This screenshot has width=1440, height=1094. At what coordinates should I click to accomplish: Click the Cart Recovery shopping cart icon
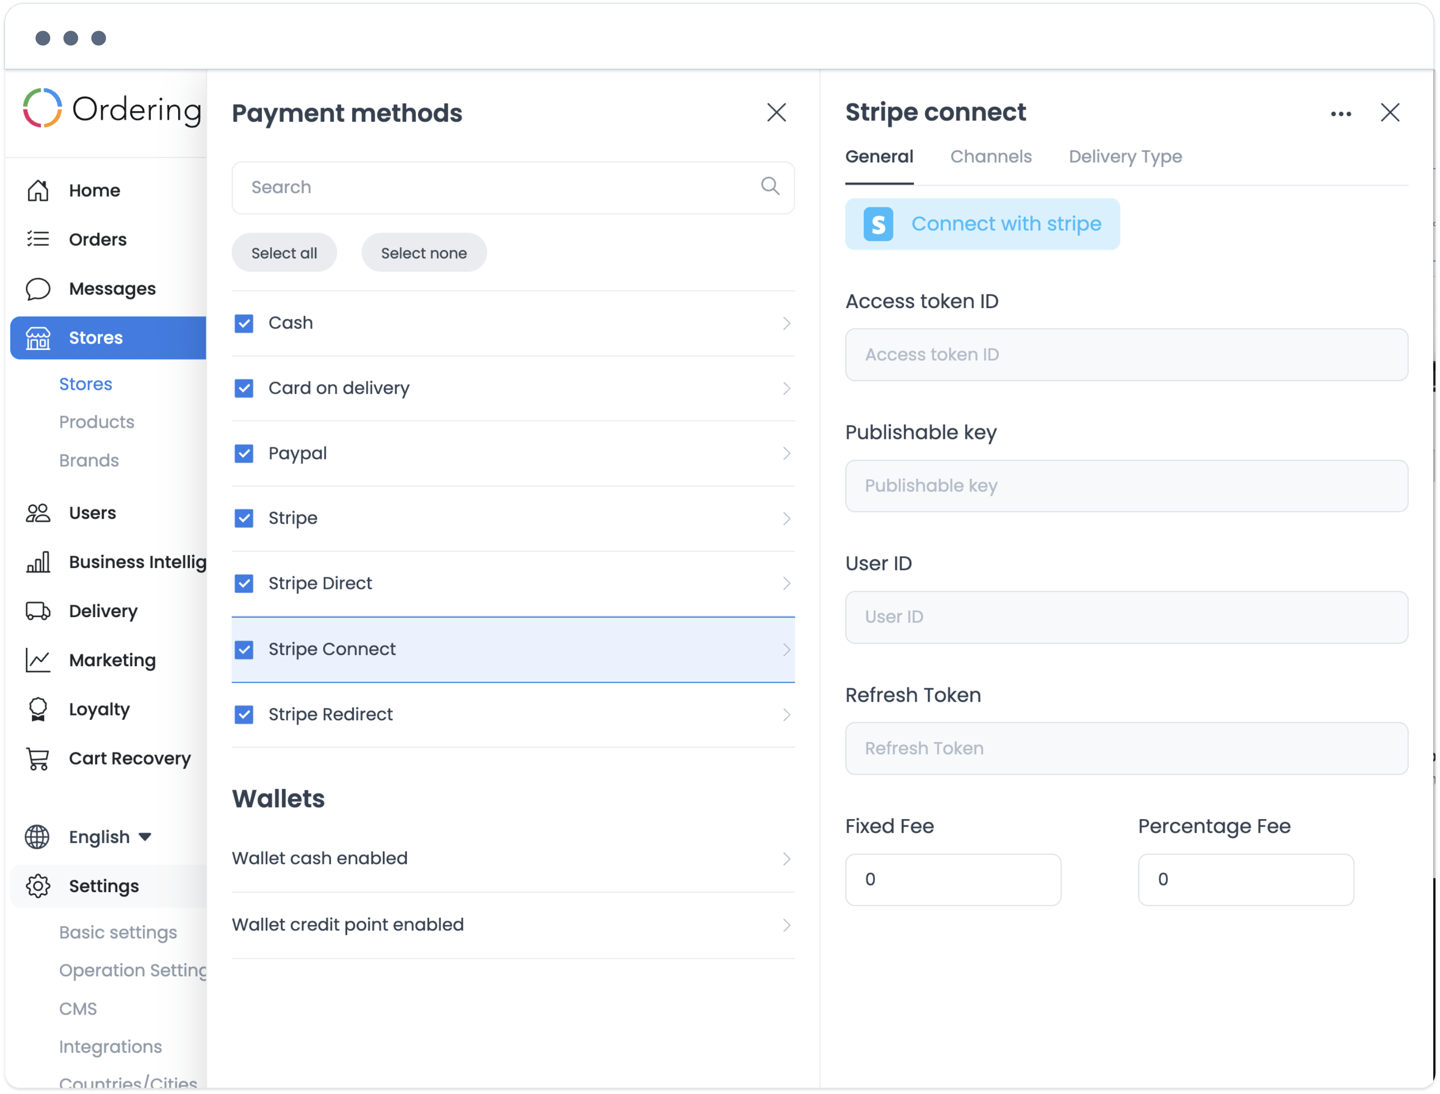tap(38, 759)
